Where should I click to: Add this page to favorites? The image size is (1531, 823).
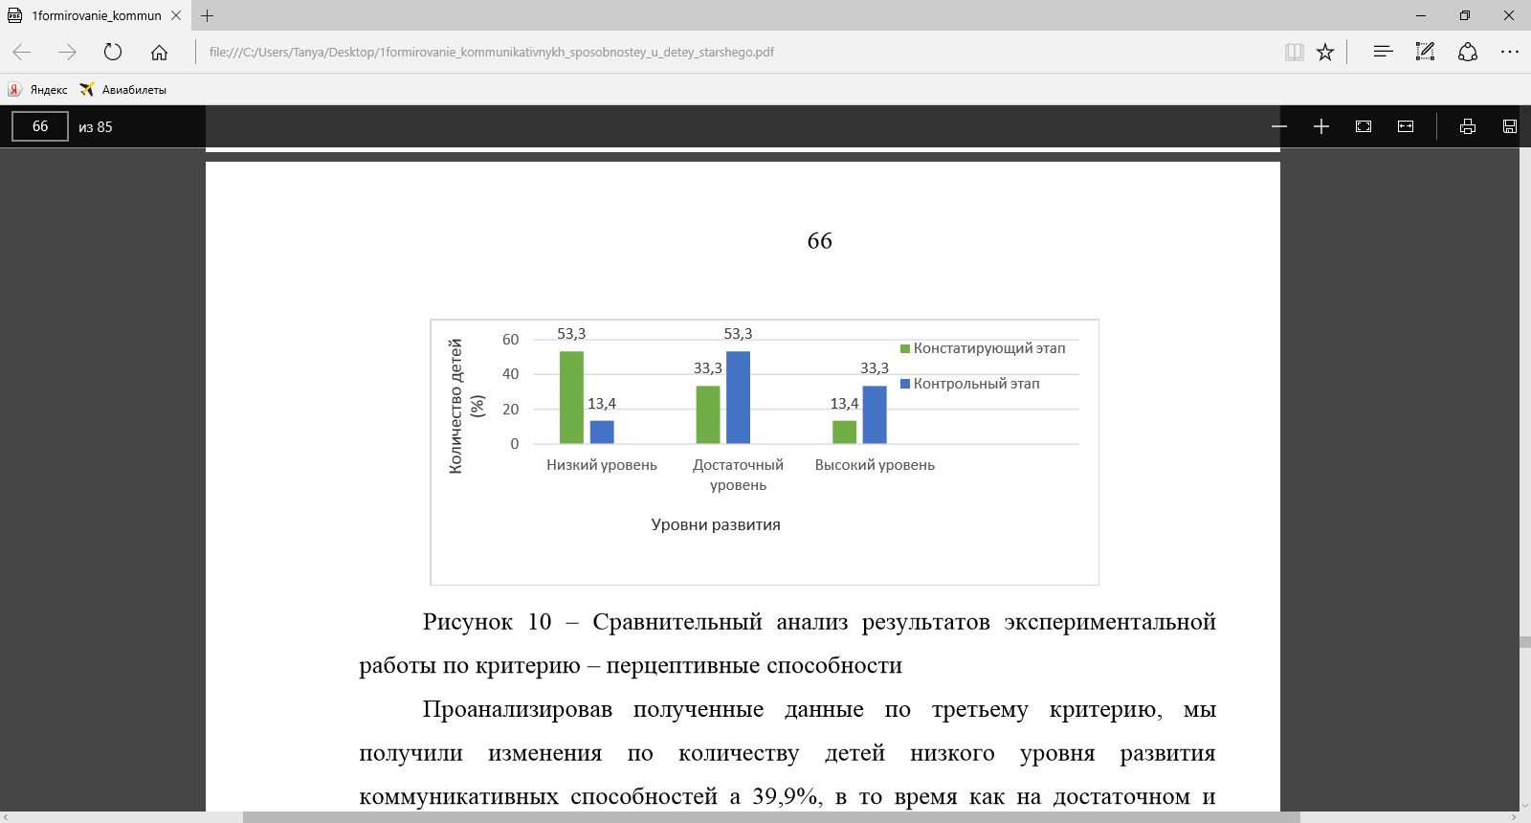coord(1325,52)
